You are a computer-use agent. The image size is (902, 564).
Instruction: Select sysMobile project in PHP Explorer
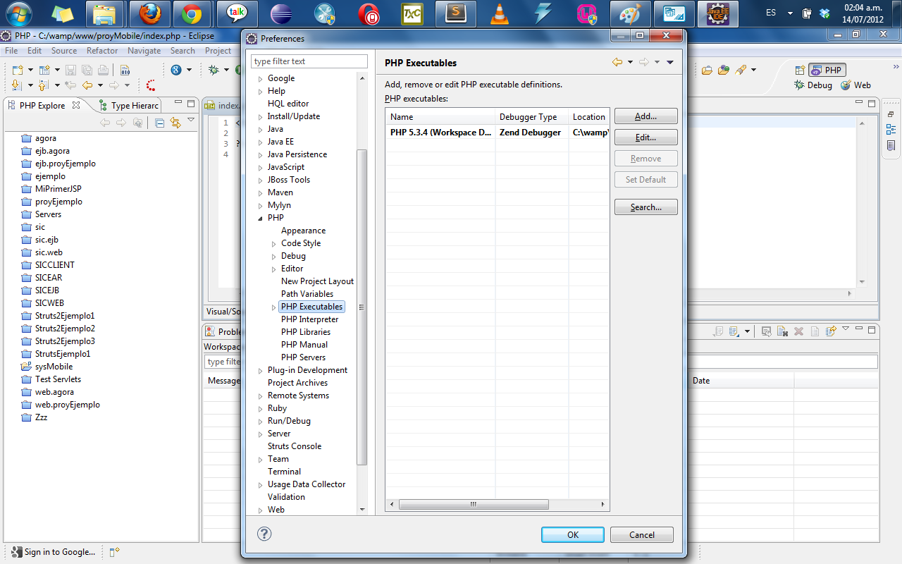click(54, 367)
